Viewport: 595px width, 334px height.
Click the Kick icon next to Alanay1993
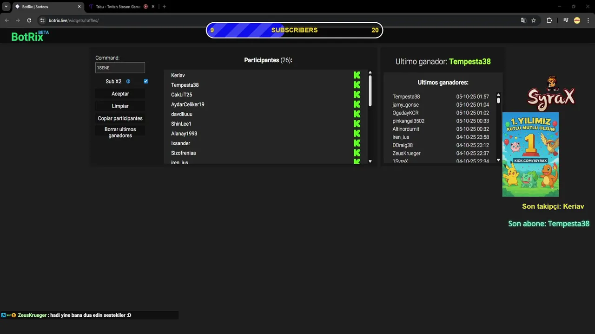[x=357, y=134]
